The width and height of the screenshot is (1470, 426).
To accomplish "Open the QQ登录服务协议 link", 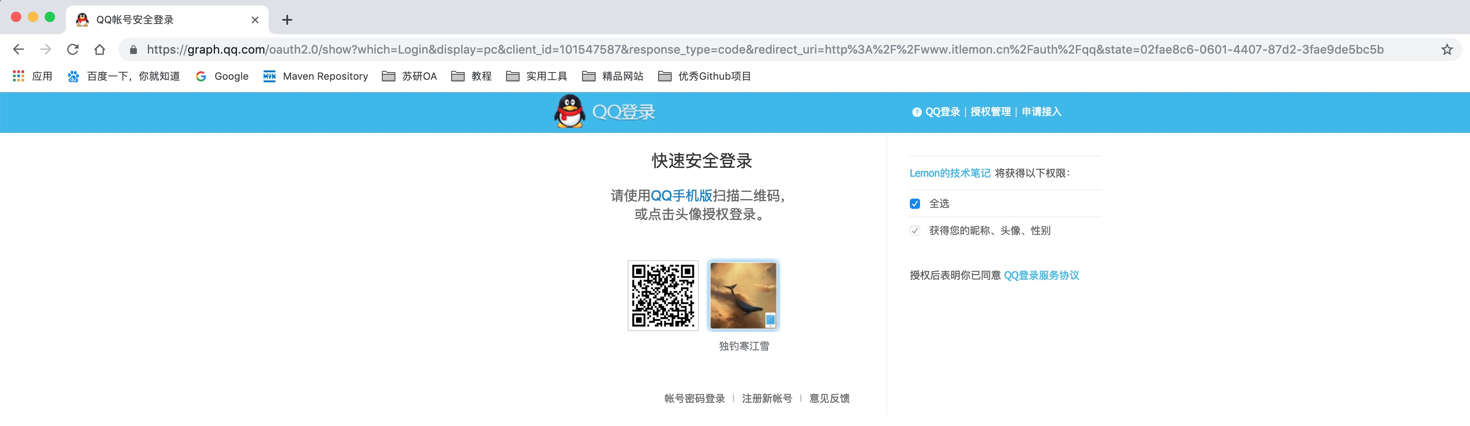I will [x=1041, y=276].
